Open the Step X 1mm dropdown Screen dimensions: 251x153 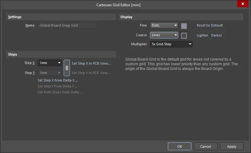[x=50, y=63]
